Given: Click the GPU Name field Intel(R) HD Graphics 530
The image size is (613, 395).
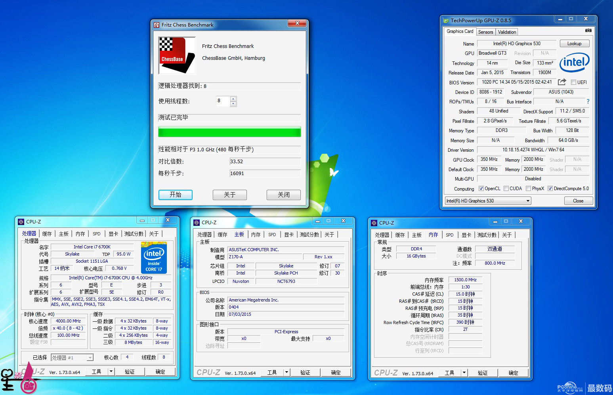Looking at the screenshot, I should (x=517, y=44).
